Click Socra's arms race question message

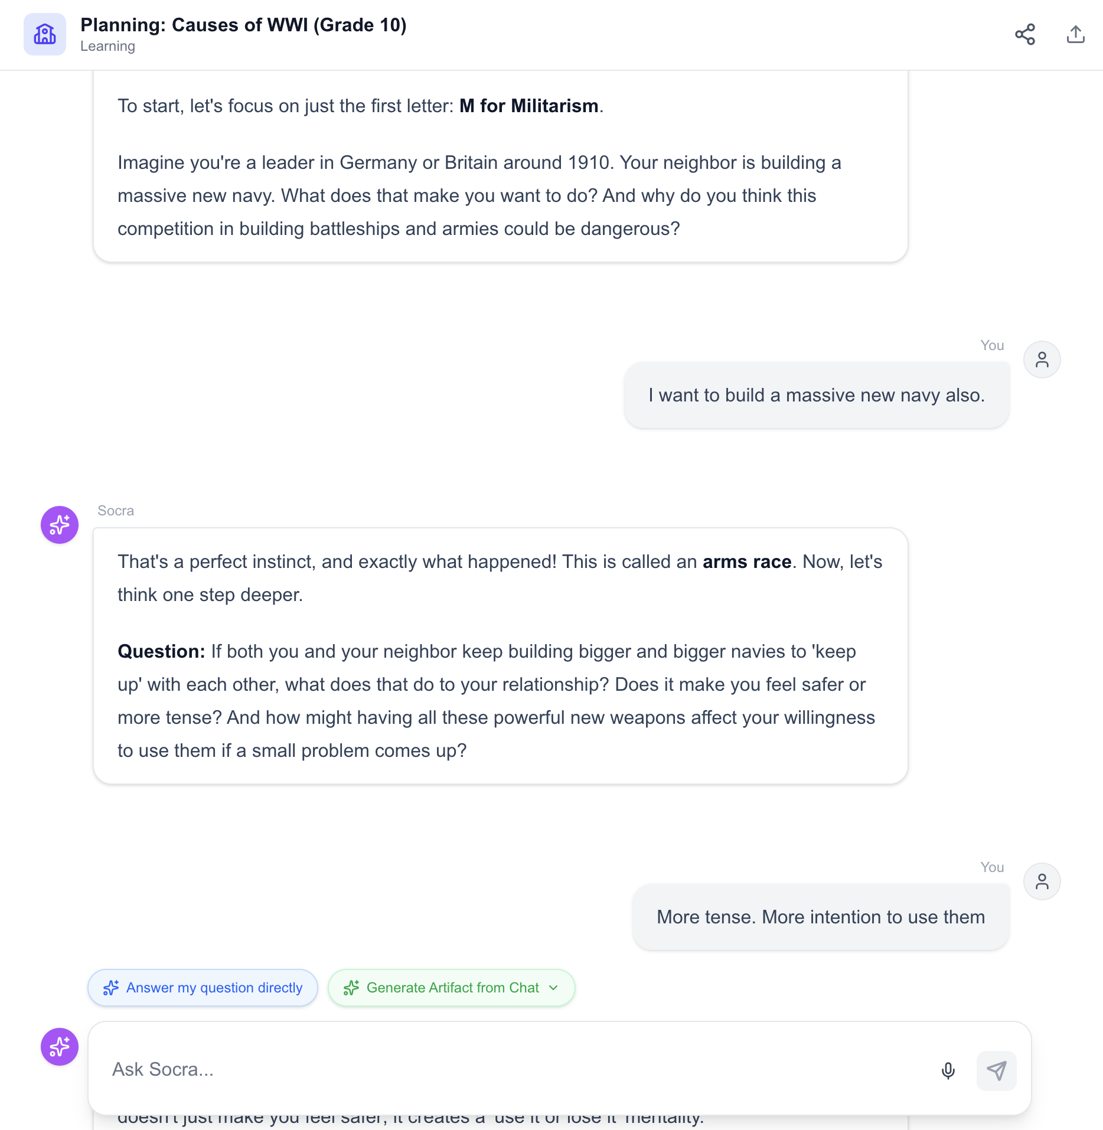pyautogui.click(x=500, y=655)
